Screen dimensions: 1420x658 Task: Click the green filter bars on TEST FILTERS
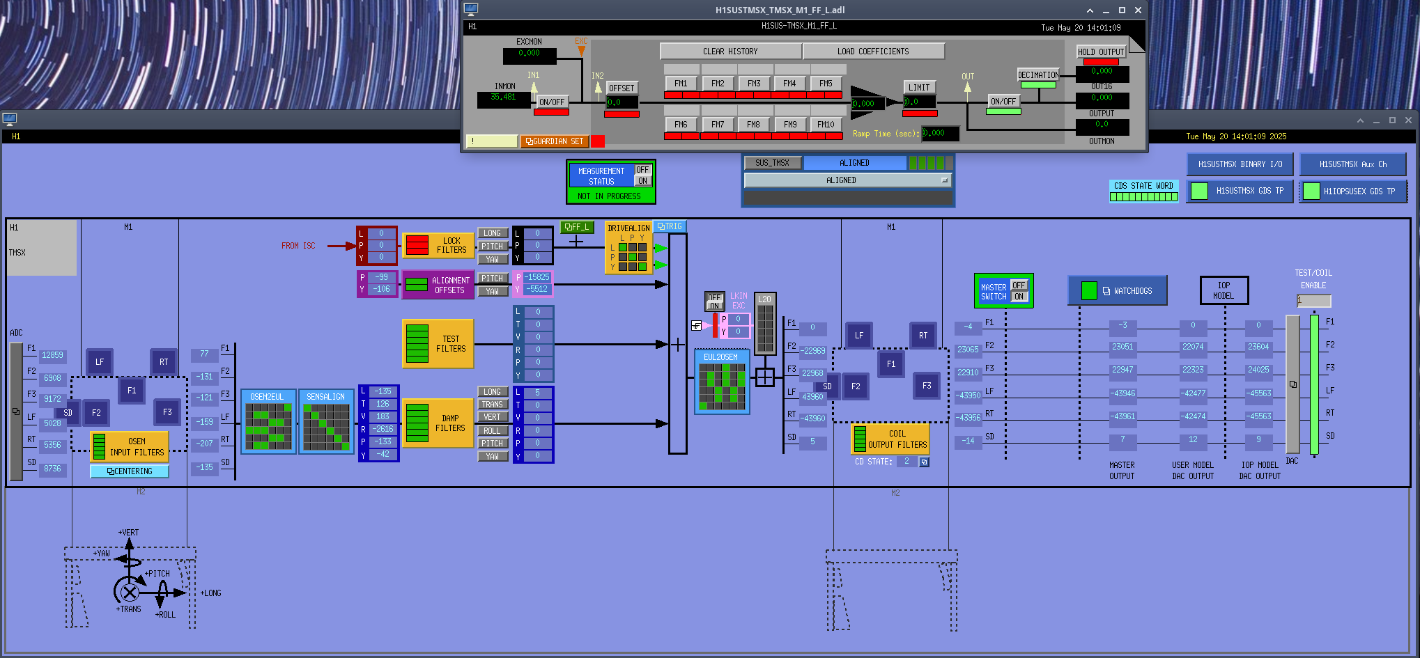pyautogui.click(x=417, y=343)
